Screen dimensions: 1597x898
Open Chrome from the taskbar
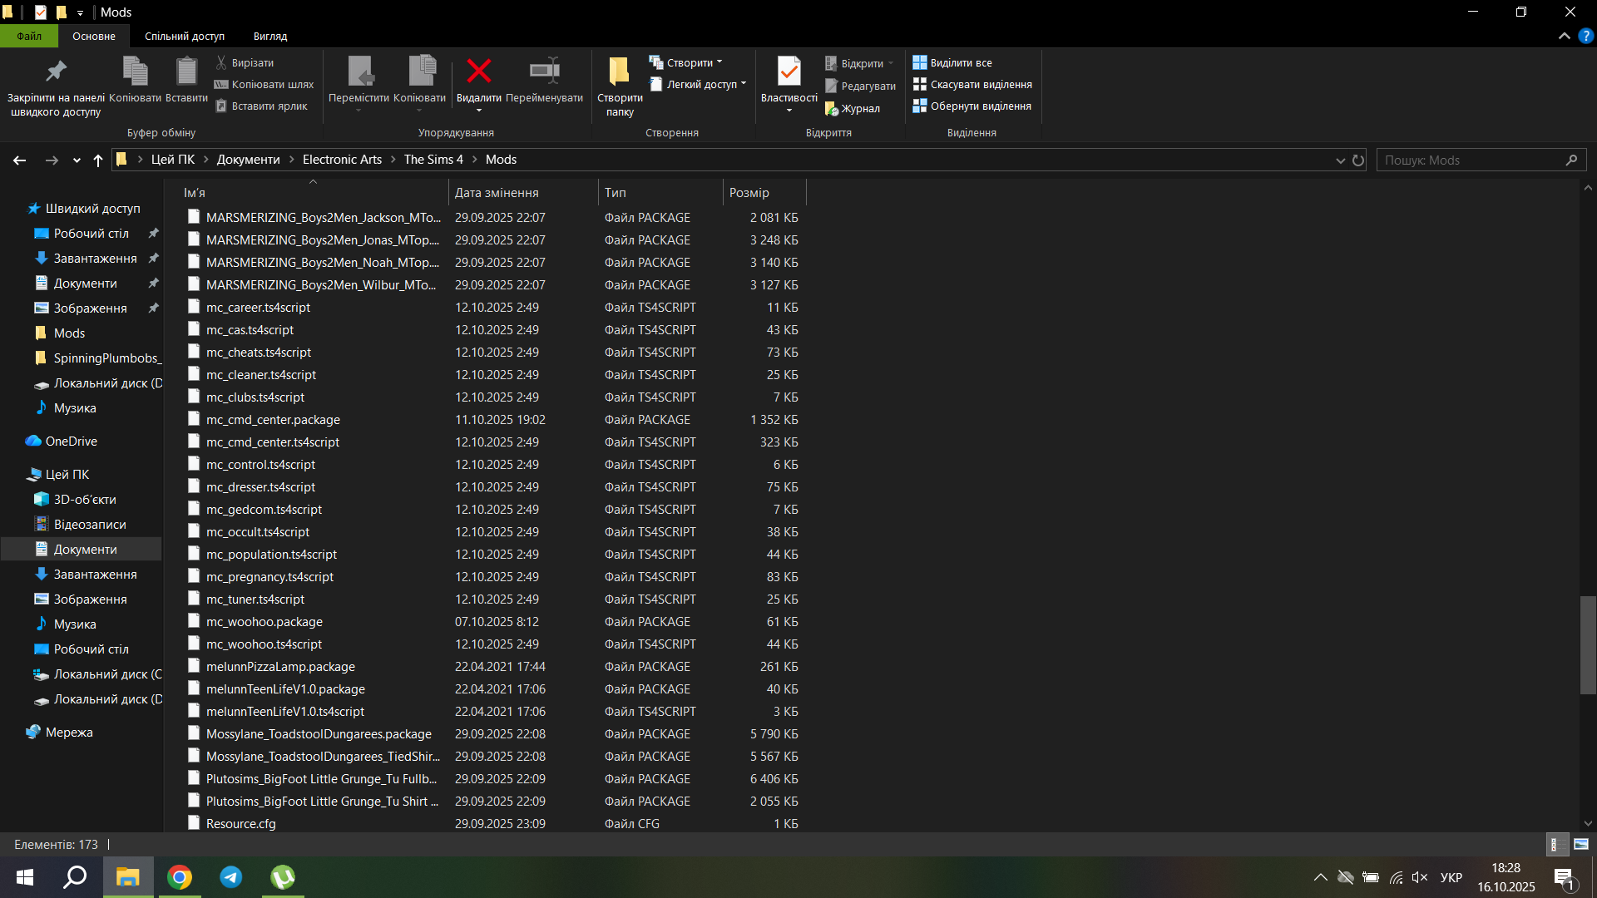pos(180,877)
